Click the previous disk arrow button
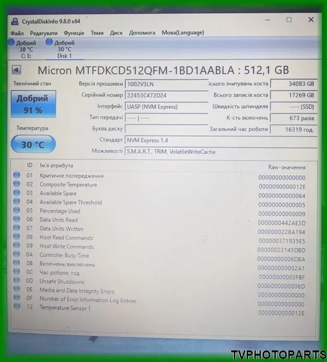The height and width of the screenshot is (362, 327). coord(16,70)
